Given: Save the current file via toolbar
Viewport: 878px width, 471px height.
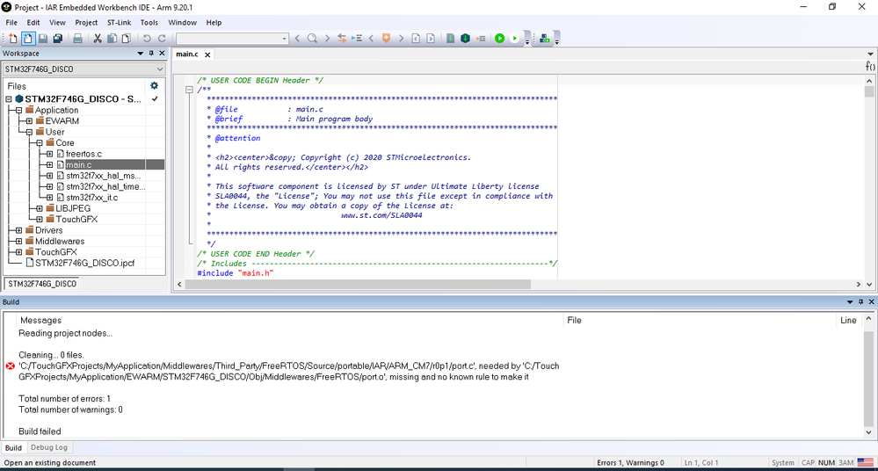Looking at the screenshot, I should tap(42, 39).
